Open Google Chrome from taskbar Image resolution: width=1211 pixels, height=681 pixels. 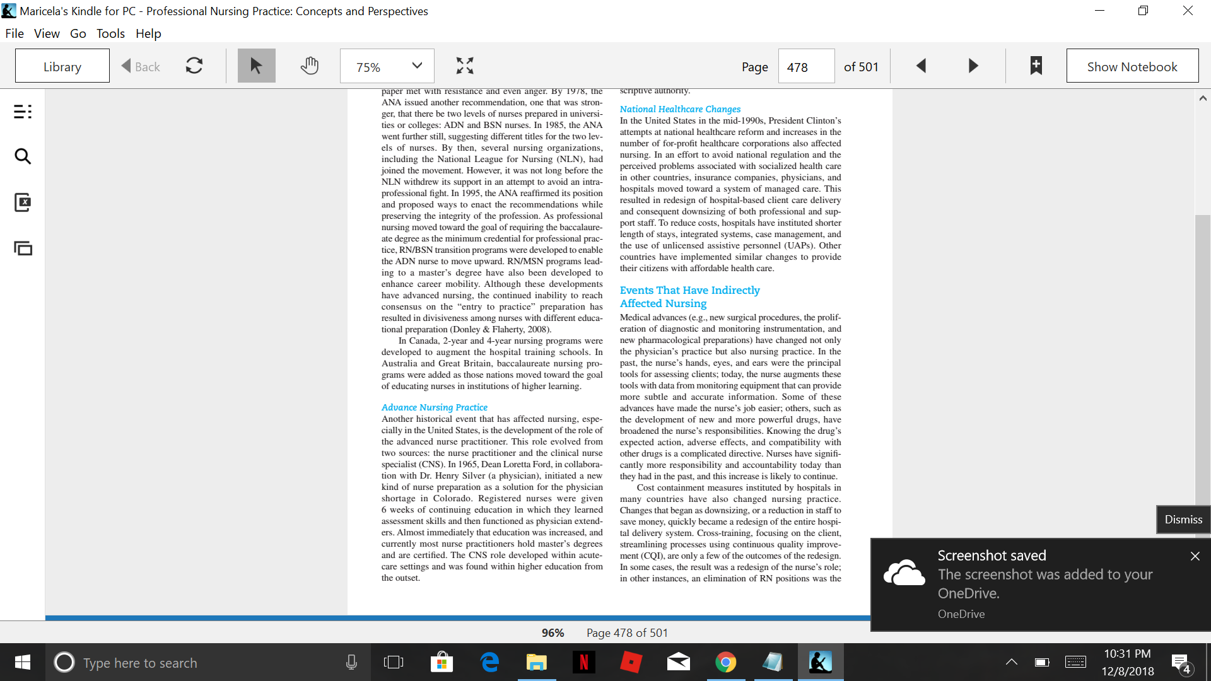click(x=726, y=662)
